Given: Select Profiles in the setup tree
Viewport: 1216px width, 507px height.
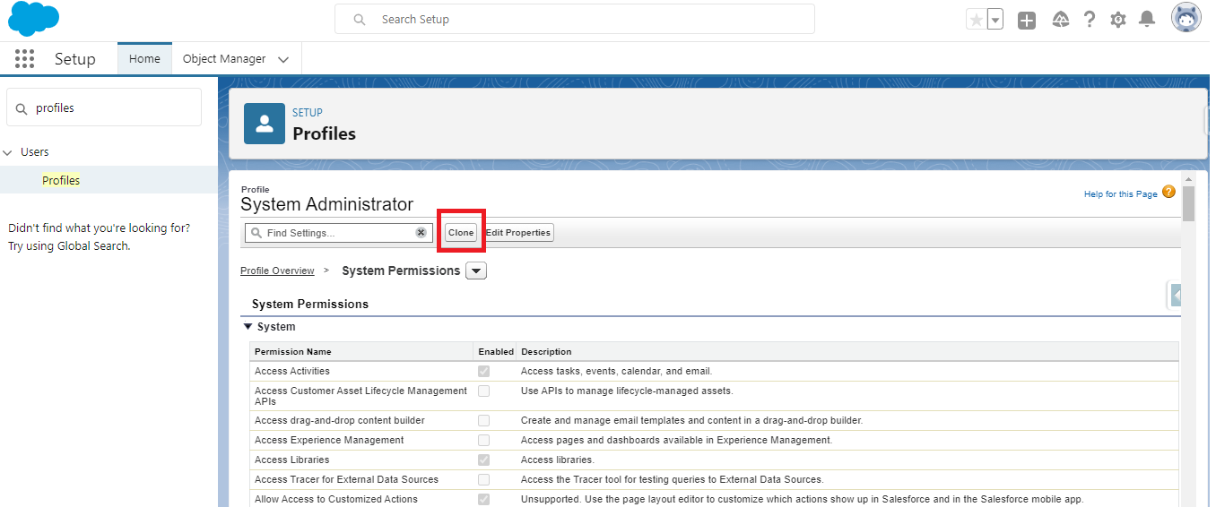Looking at the screenshot, I should click(x=61, y=180).
